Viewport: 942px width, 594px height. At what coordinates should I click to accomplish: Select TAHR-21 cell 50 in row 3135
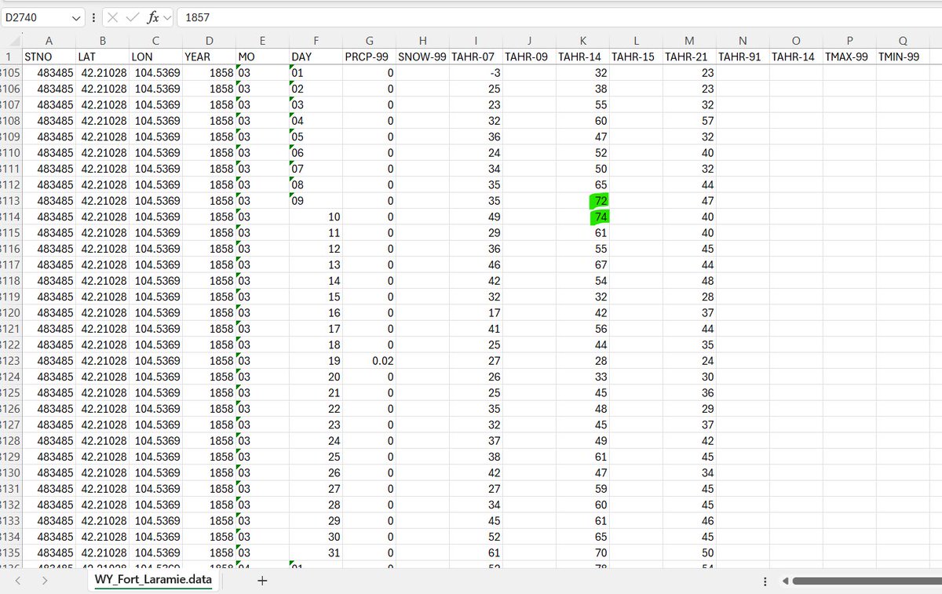[x=689, y=552]
